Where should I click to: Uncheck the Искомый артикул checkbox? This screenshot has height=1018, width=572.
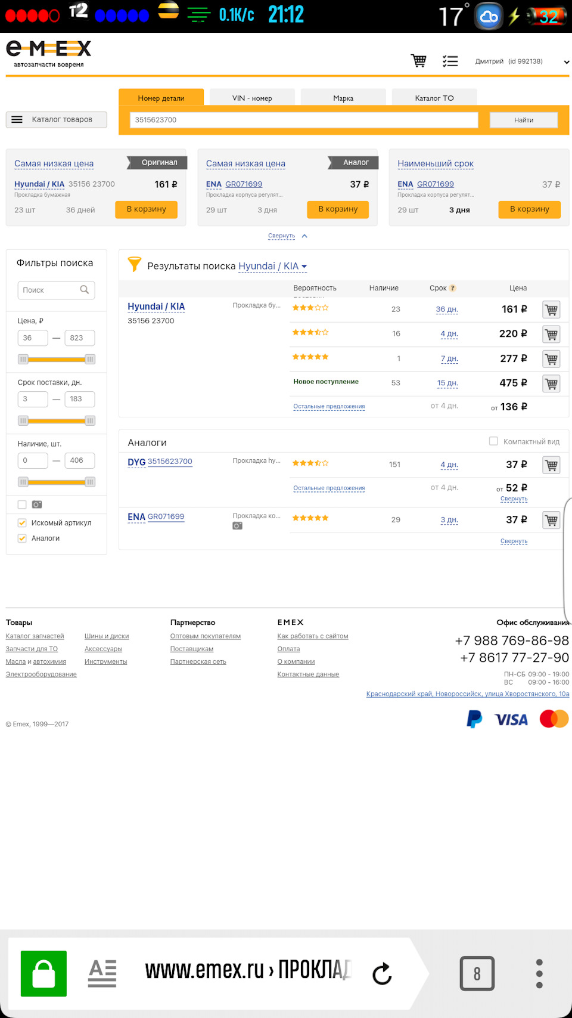[22, 523]
